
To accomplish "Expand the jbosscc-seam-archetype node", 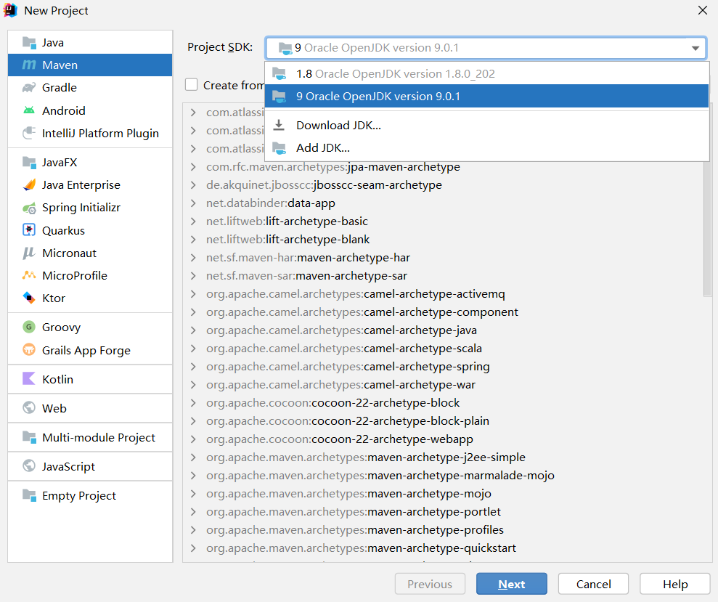I will tap(193, 185).
